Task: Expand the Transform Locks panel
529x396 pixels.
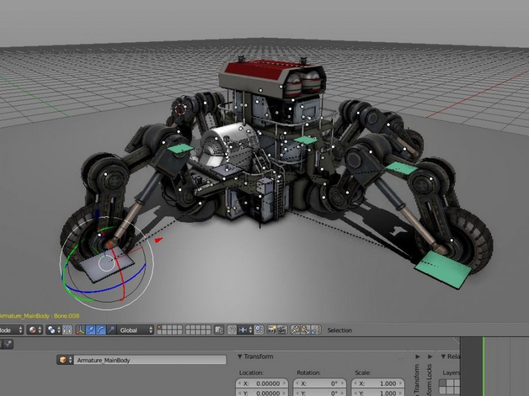Action: click(430, 357)
